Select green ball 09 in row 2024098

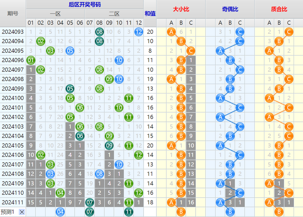pyautogui.click(x=109, y=79)
